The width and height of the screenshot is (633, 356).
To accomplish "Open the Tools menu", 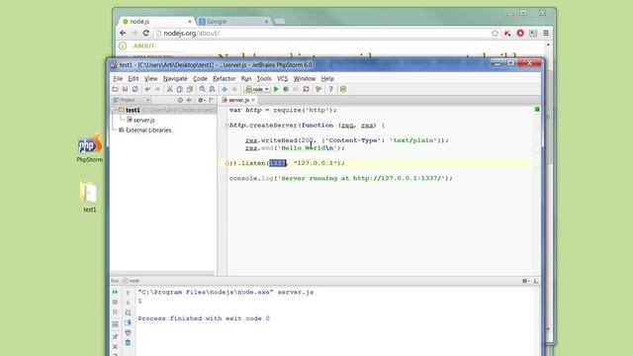I will tap(264, 79).
